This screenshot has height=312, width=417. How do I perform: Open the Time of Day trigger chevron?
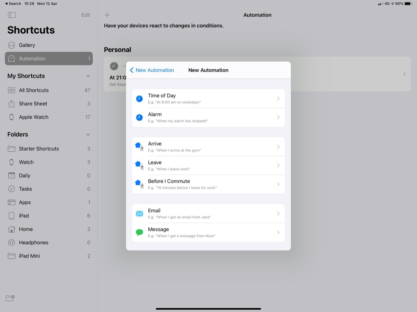[278, 98]
